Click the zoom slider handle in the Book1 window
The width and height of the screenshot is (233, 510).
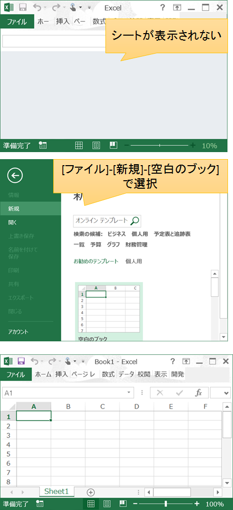tap(166, 504)
